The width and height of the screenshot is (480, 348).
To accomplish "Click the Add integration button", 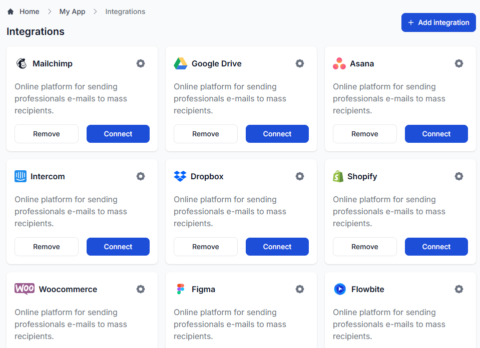I will [438, 22].
